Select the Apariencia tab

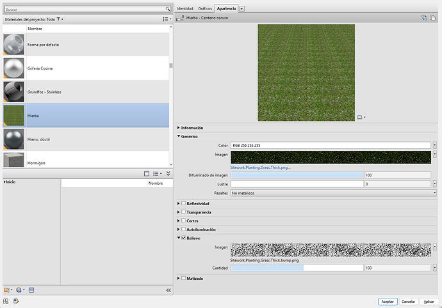point(226,9)
